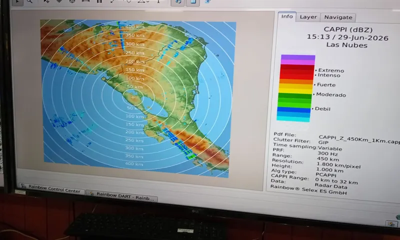Click the Extremo legend label
400x240 pixels.
331,70
